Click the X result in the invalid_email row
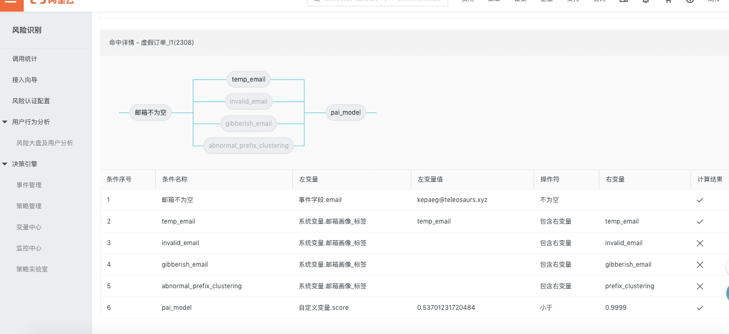729x334 pixels. (x=700, y=243)
